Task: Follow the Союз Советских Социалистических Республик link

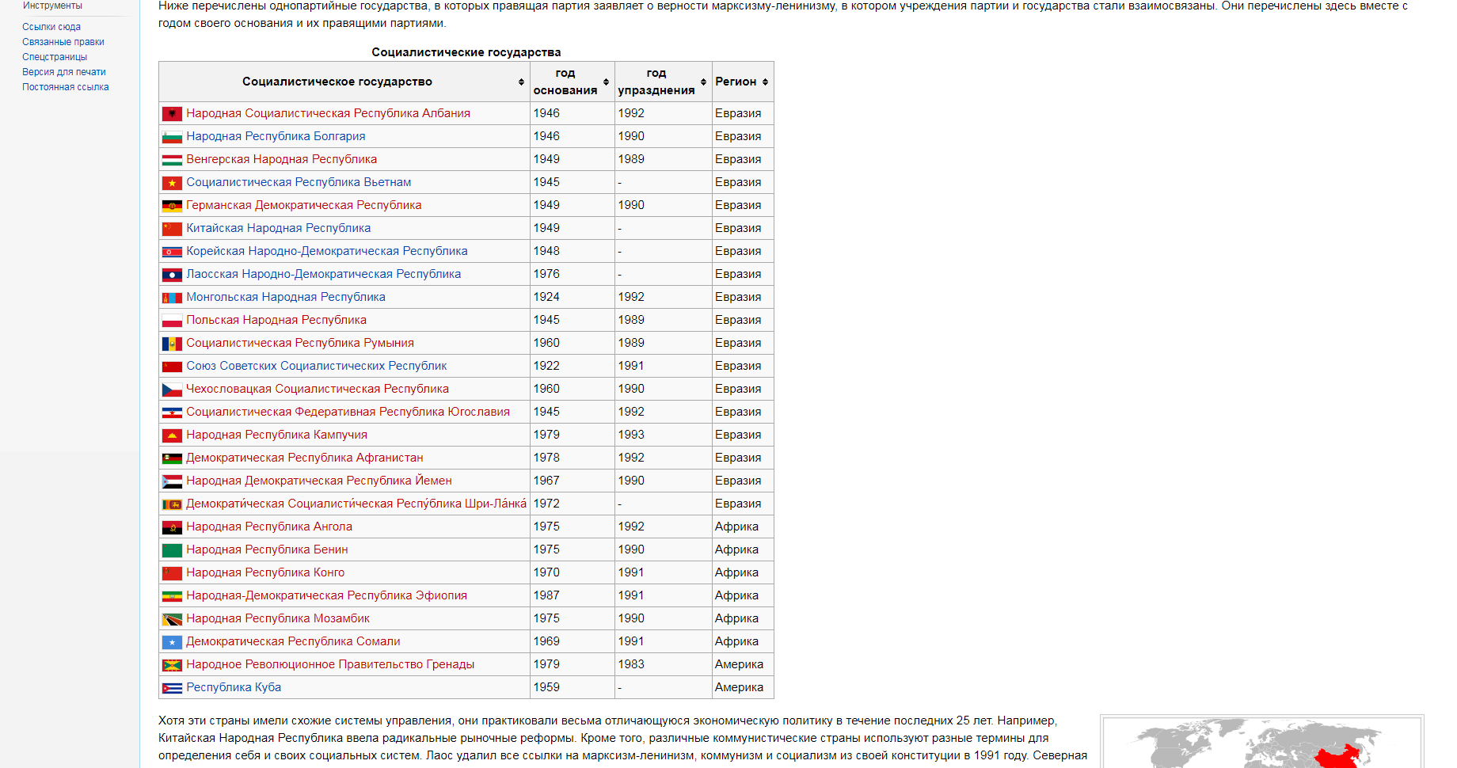Action: click(316, 366)
